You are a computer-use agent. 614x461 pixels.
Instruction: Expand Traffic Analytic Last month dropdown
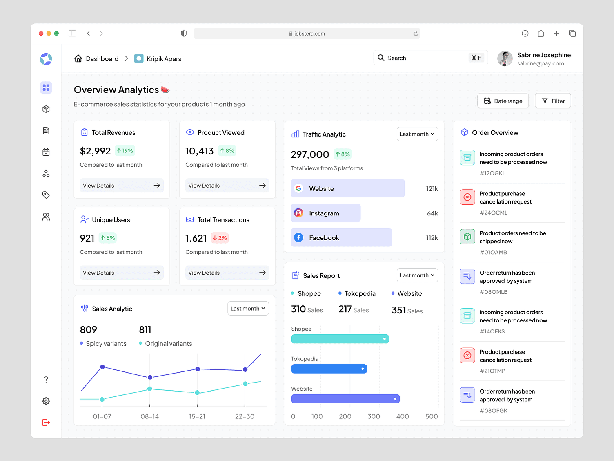(x=417, y=134)
